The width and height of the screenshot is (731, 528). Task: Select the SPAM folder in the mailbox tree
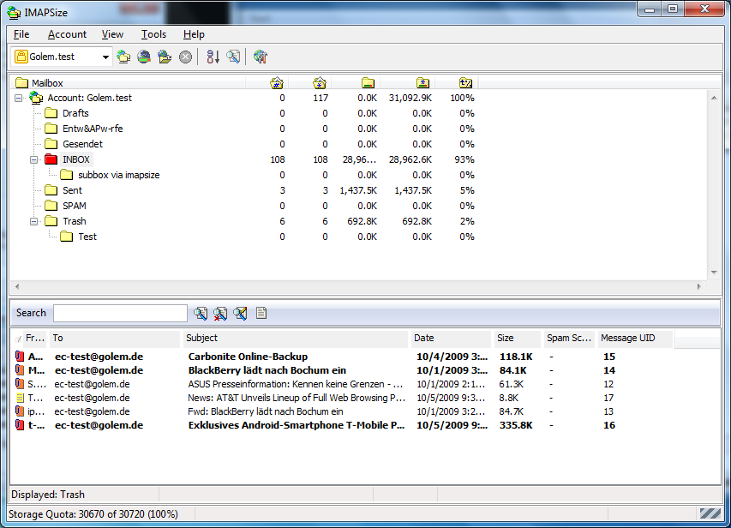point(74,206)
